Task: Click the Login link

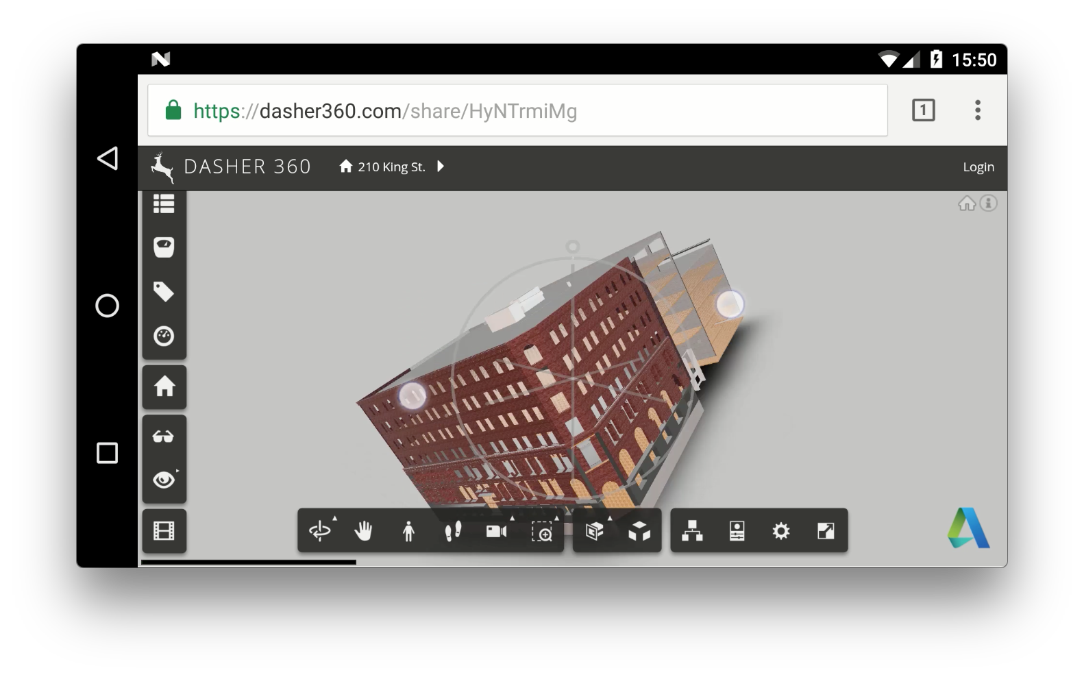Action: pos(978,167)
